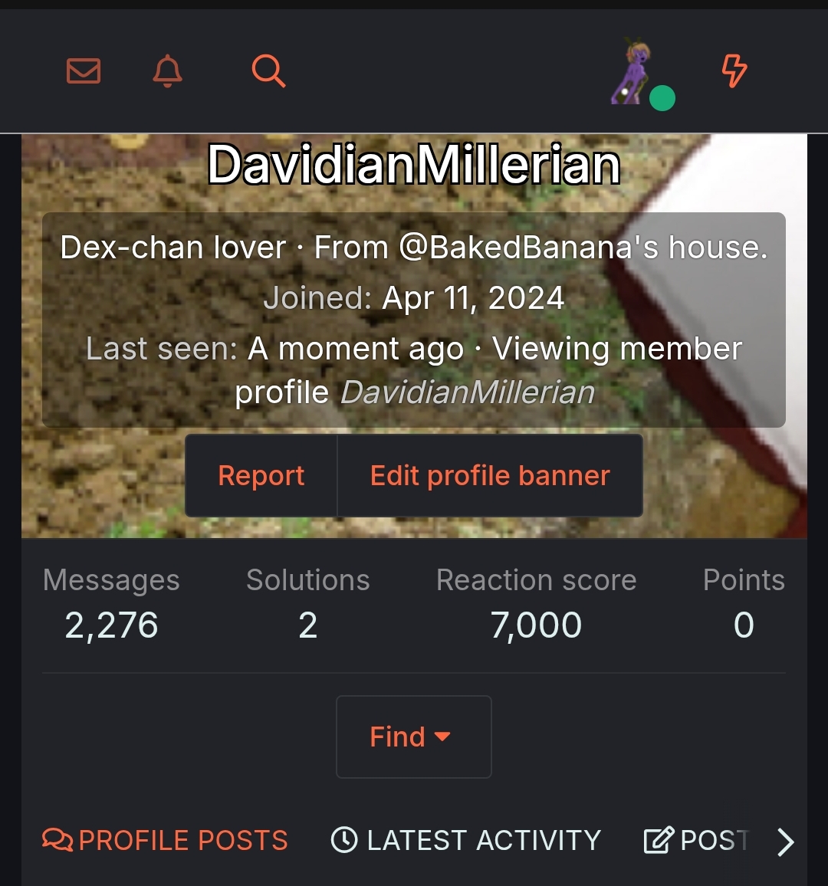Click the Report button
Image resolution: width=828 pixels, height=886 pixels.
tap(261, 476)
